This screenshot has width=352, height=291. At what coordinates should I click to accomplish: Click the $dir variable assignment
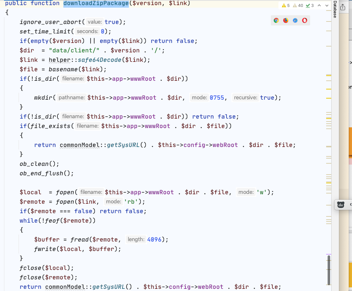(x=27, y=50)
